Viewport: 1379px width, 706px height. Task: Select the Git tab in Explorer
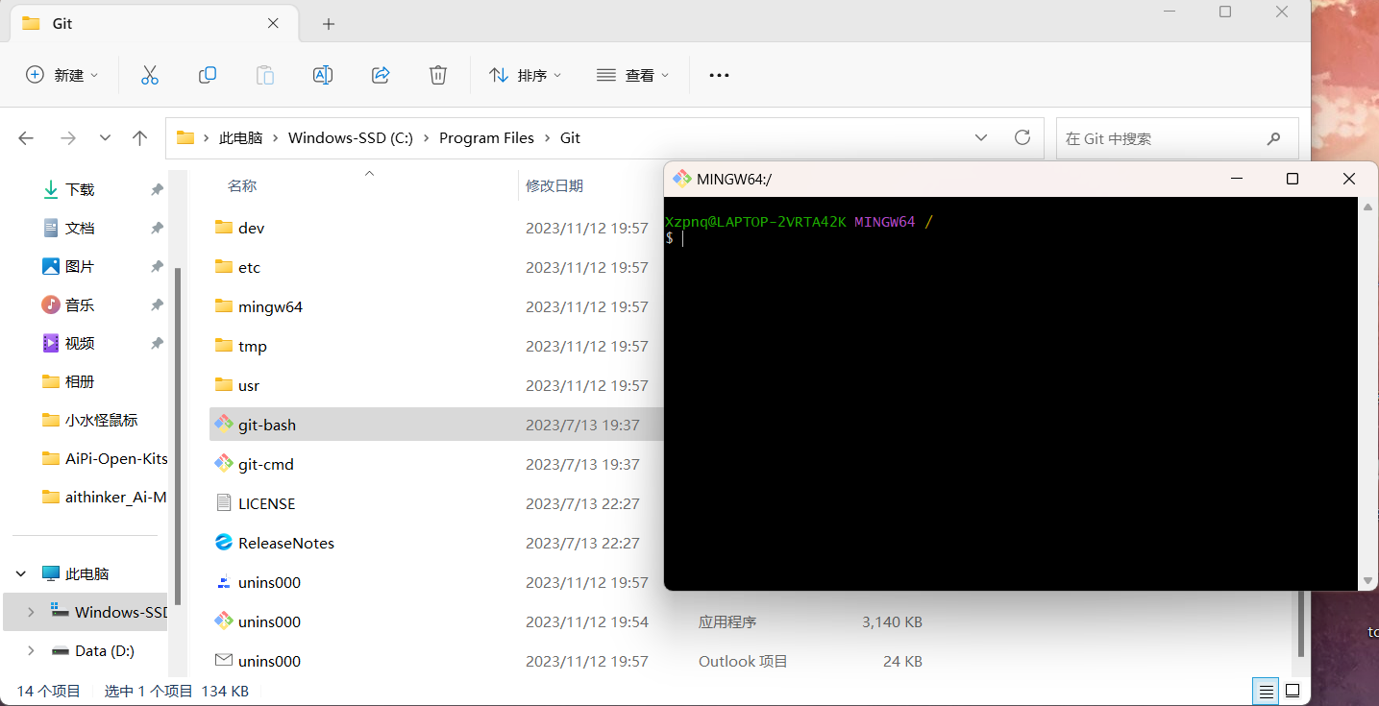click(x=154, y=24)
